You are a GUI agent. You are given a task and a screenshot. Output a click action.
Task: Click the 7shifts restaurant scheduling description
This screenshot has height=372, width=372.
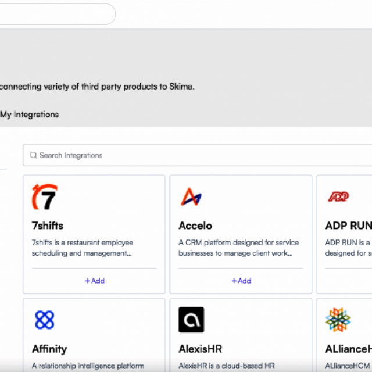tap(83, 248)
